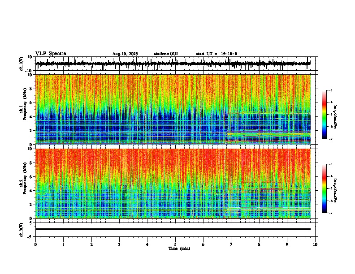The height and width of the screenshot is (274, 355).
Task: Click time axis tick label "10"
Action: [x=315, y=244]
